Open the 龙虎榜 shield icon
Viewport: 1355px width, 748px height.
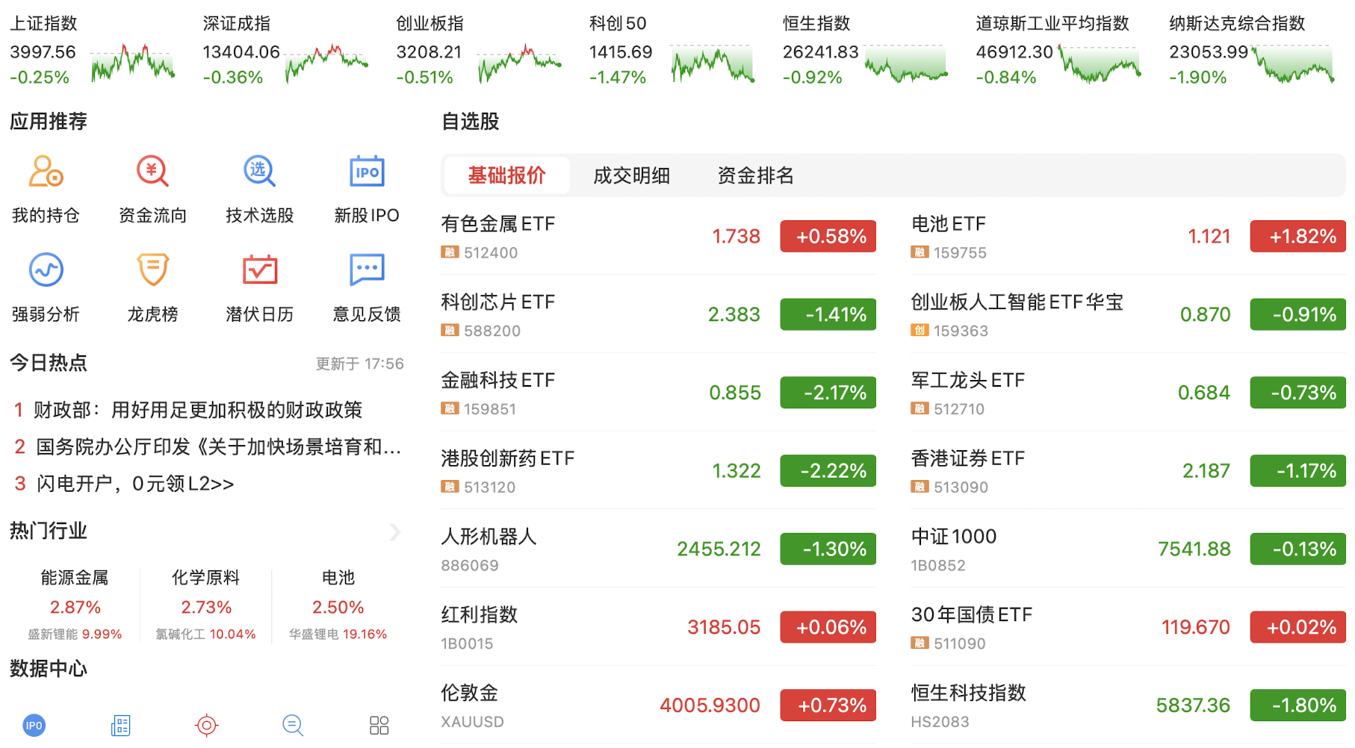(152, 270)
